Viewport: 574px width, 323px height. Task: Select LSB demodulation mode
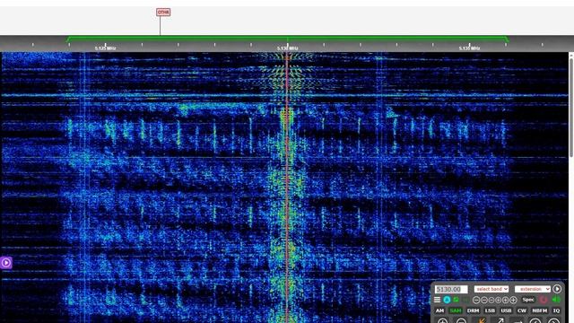click(x=490, y=310)
